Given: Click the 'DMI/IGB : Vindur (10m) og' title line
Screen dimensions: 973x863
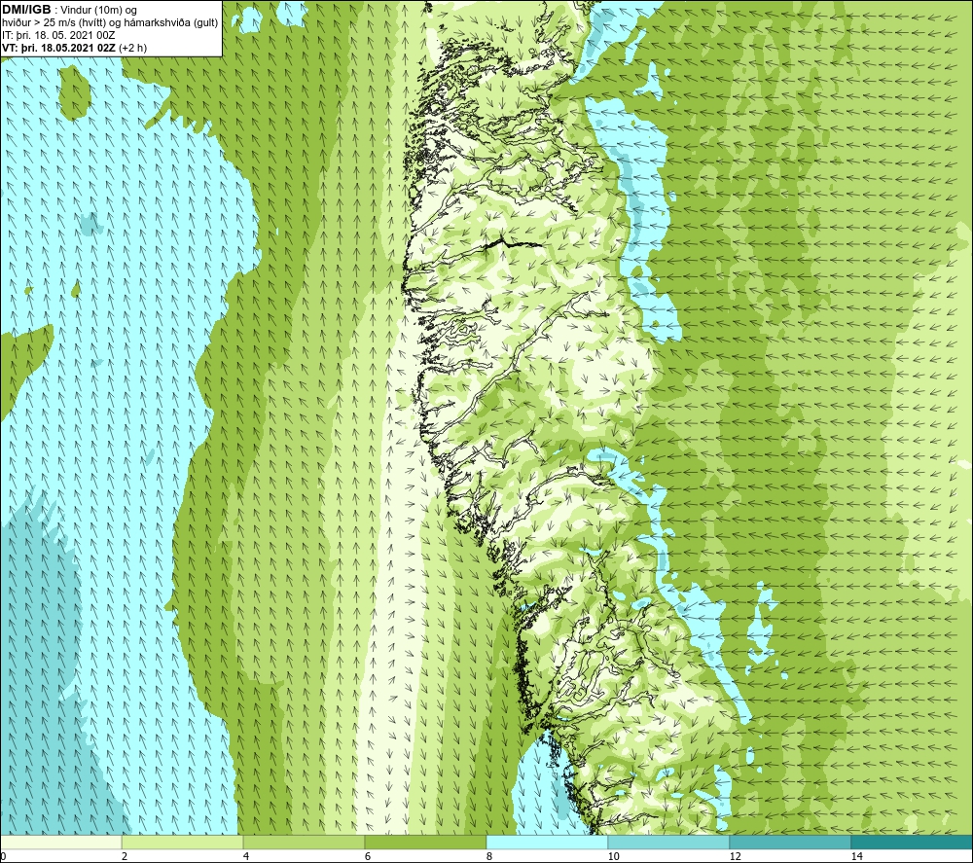Looking at the screenshot, I should (x=69, y=10).
